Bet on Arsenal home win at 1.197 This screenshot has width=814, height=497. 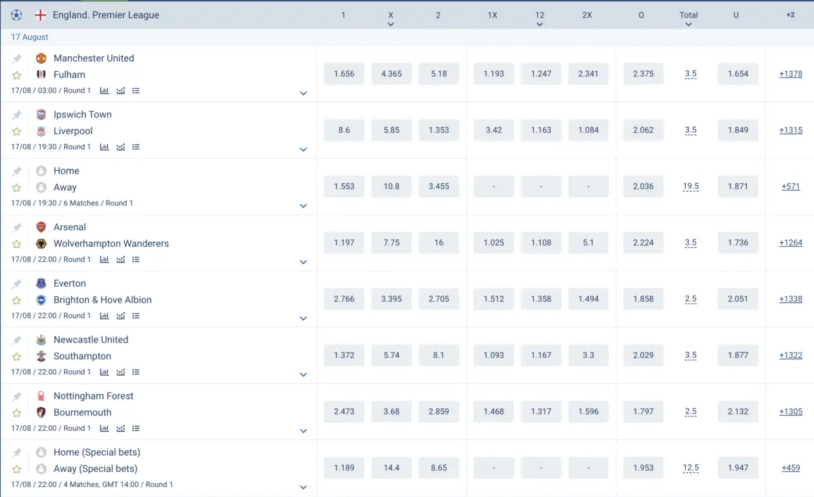pos(344,243)
